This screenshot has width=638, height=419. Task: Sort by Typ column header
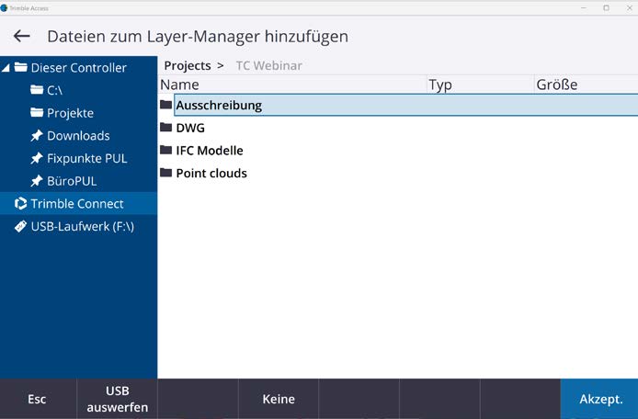440,85
